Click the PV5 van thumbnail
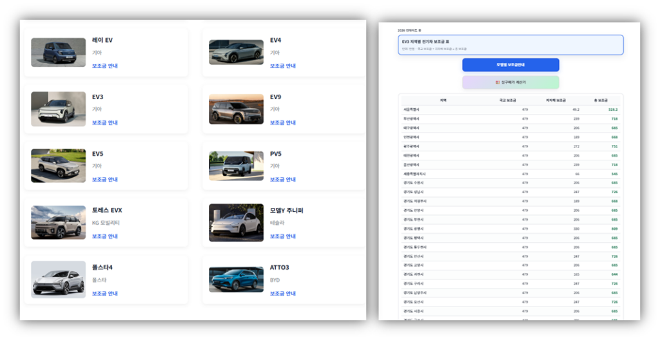The height and width of the screenshot is (340, 660). pos(236,166)
